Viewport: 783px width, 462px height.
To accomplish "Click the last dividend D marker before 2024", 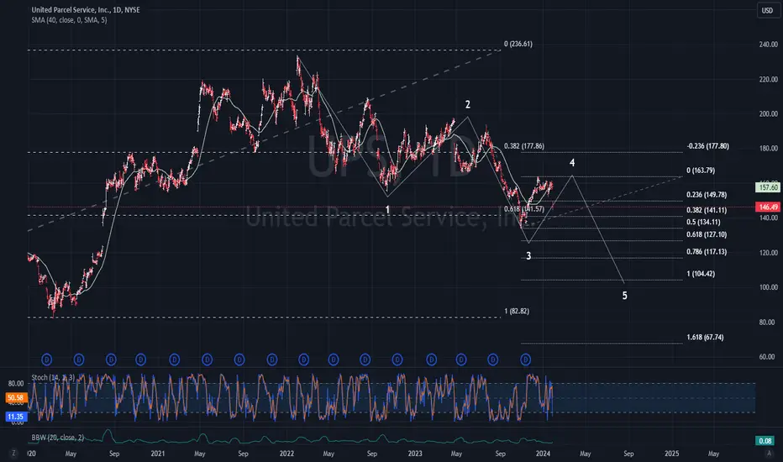I will pos(525,360).
